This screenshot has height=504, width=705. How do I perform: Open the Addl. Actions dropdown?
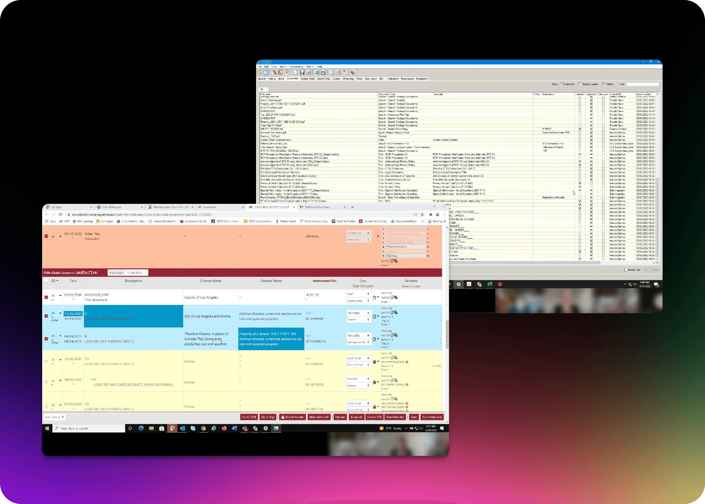point(55,417)
